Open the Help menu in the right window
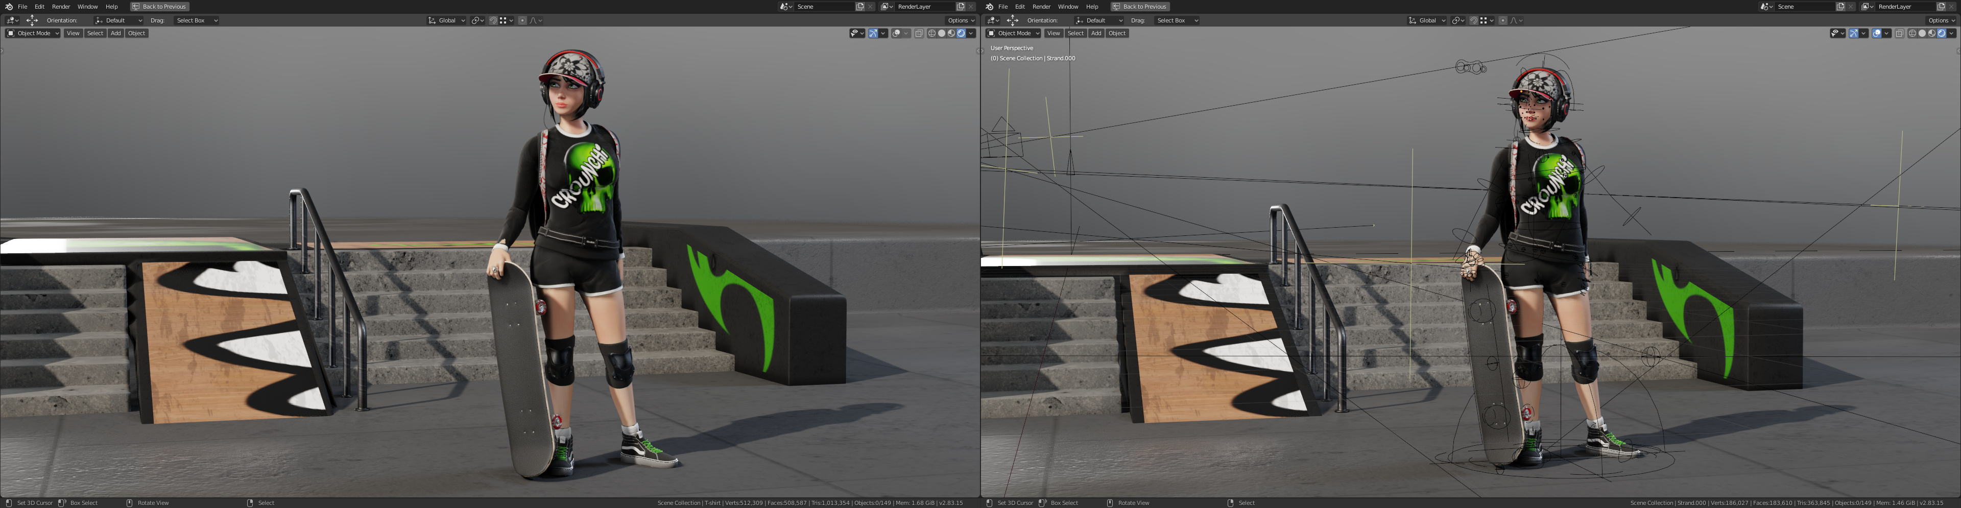The image size is (1961, 508). click(x=1092, y=7)
